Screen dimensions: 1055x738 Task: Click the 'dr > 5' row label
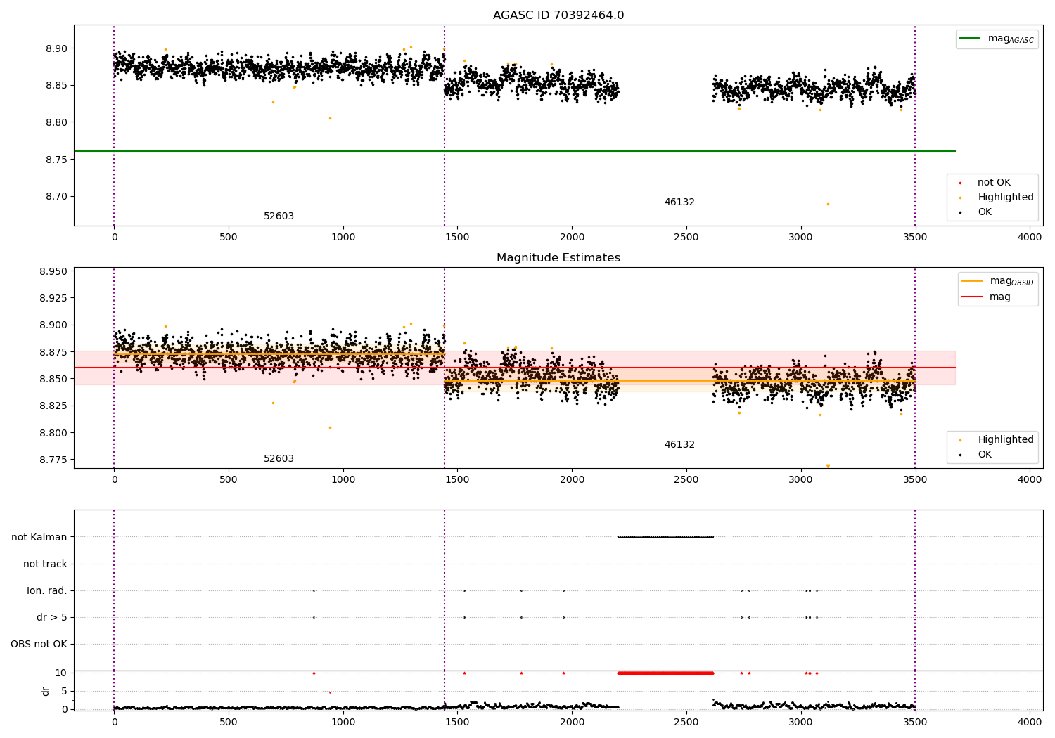52,617
